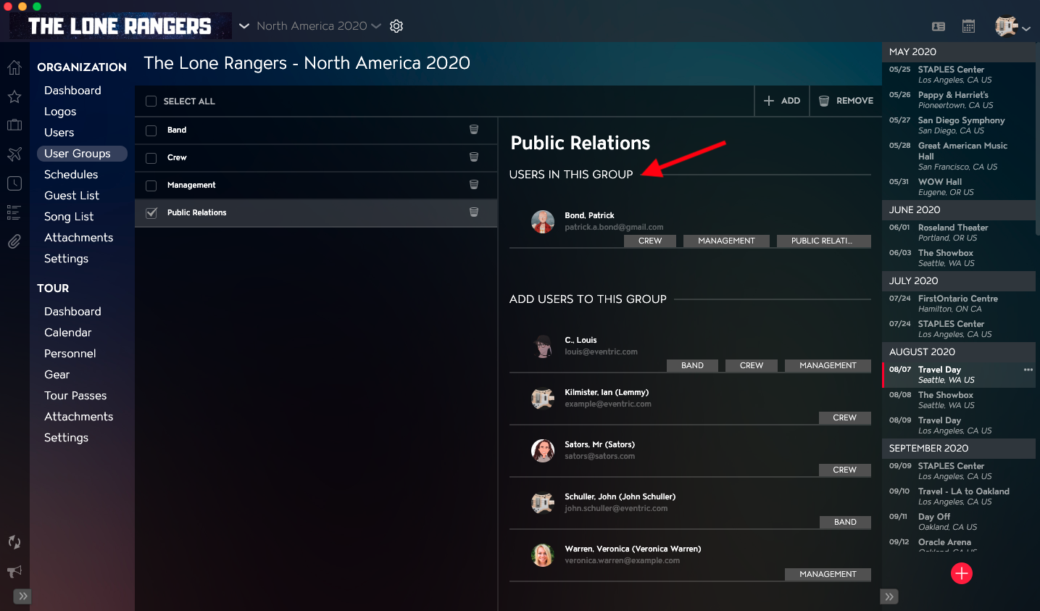The width and height of the screenshot is (1040, 611).
Task: Open the user profile avatar dropdown
Action: [x=1012, y=27]
